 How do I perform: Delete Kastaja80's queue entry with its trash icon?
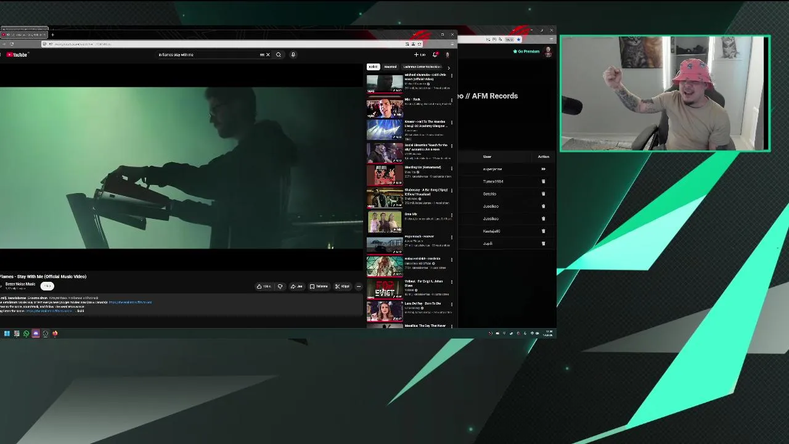click(x=543, y=231)
